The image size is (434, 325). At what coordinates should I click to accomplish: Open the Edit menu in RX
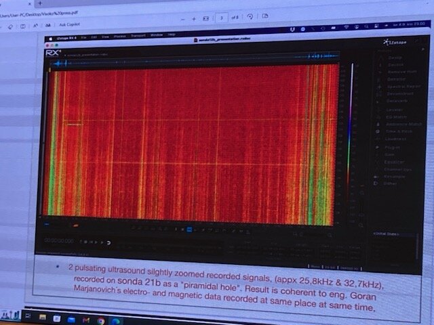[94, 37]
